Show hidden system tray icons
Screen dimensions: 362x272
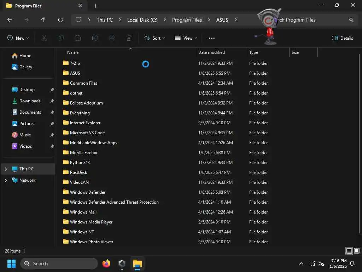301,263
